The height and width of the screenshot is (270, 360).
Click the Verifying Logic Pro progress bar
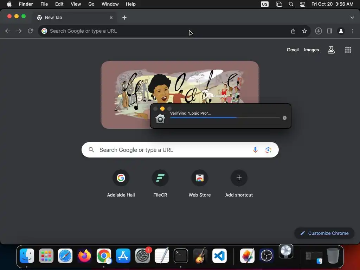(225, 118)
